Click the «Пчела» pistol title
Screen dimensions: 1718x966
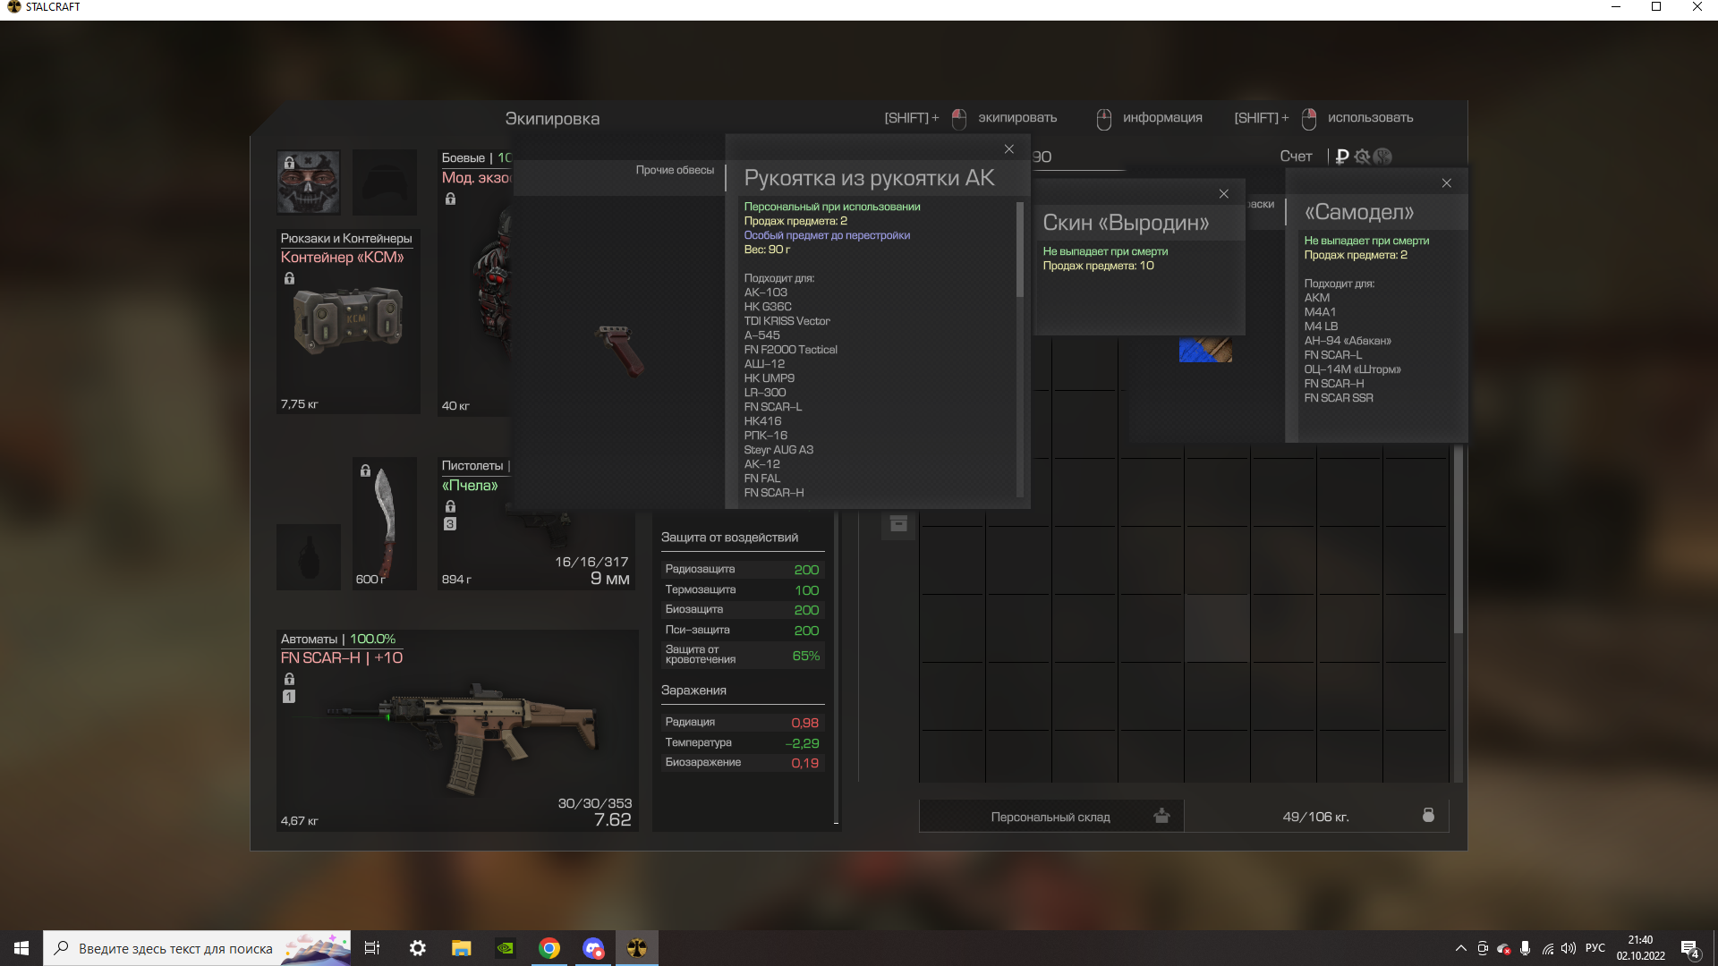470,486
